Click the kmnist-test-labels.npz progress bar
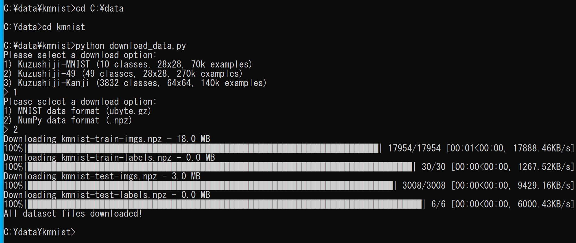576x243 pixels. tap(225, 204)
